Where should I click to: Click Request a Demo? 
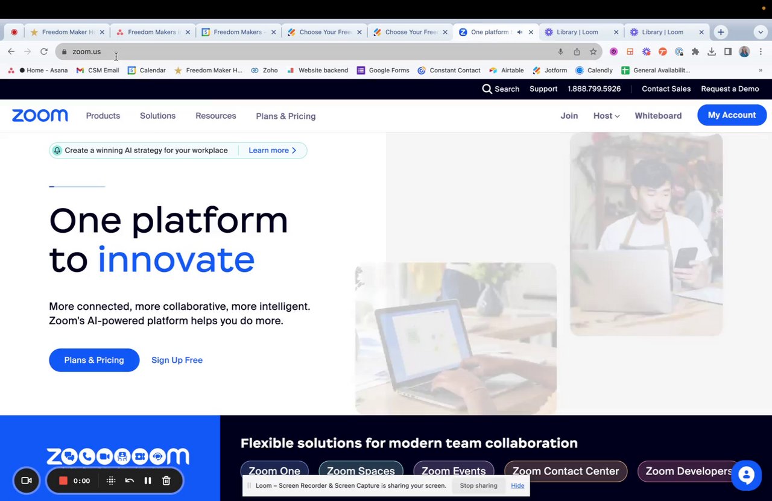coord(730,89)
